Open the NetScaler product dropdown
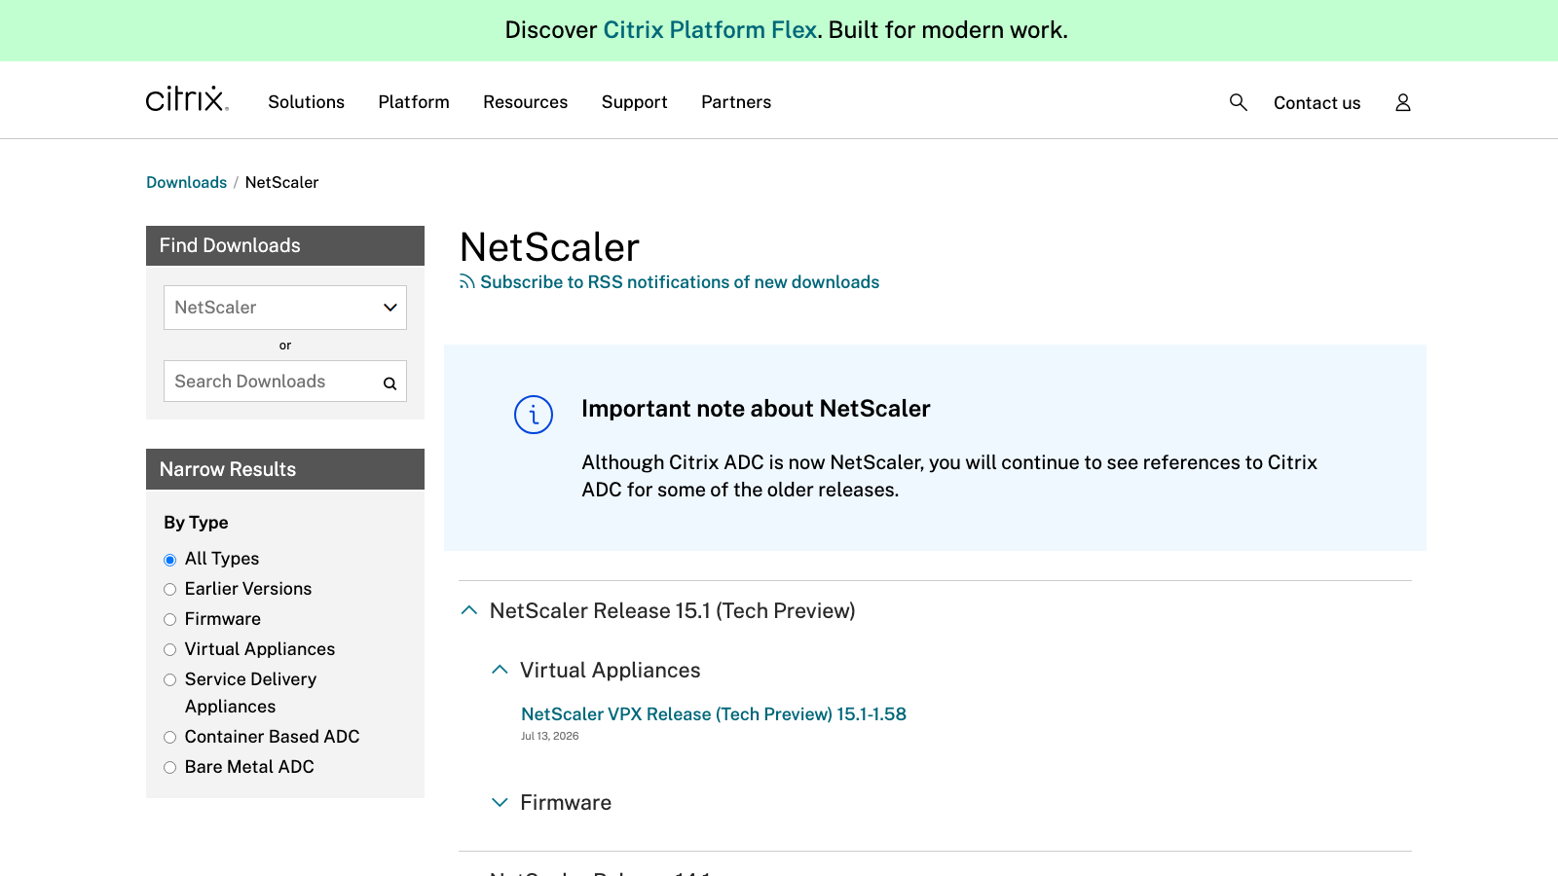 285,308
